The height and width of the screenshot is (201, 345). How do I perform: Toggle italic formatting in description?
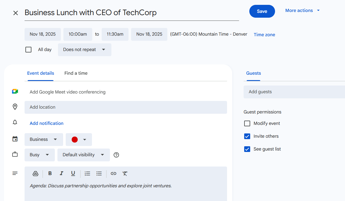coord(61,173)
